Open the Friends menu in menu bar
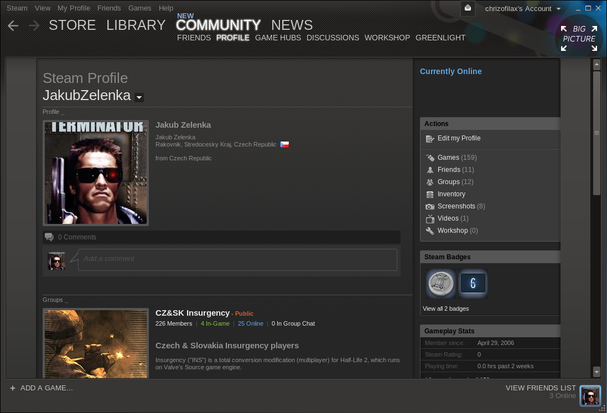The image size is (607, 413). click(109, 8)
